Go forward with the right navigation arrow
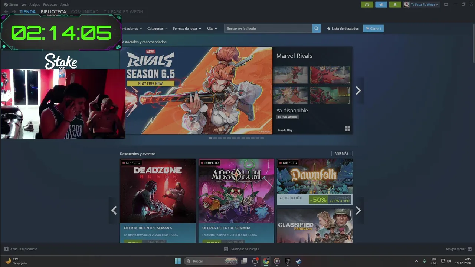Image resolution: width=475 pixels, height=267 pixels. point(14,12)
